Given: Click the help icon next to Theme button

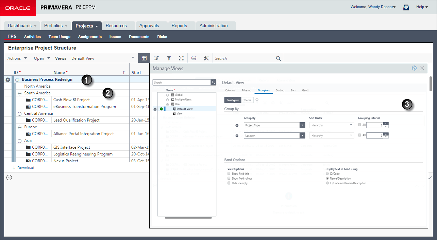Looking at the screenshot, I should (257, 100).
